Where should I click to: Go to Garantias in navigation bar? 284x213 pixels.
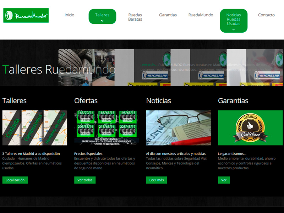click(168, 15)
